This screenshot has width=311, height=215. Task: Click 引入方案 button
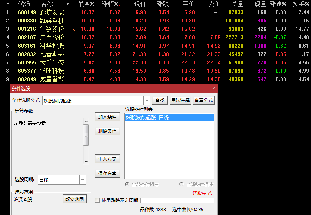107,159
